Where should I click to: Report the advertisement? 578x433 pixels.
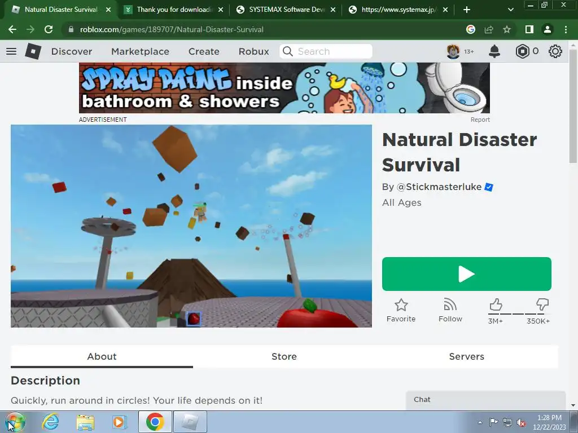click(x=480, y=120)
